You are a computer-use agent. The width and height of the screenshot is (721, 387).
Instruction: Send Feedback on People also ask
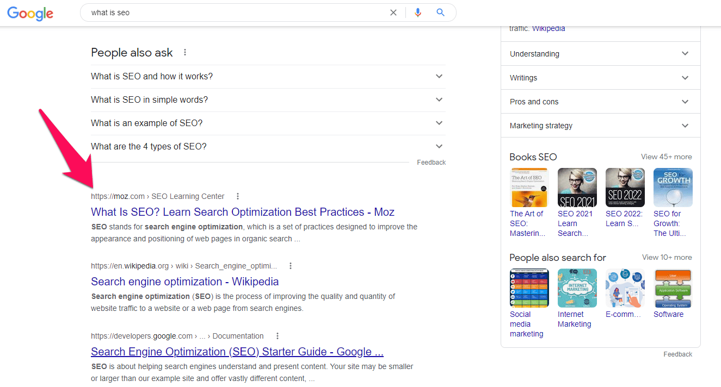pyautogui.click(x=432, y=163)
